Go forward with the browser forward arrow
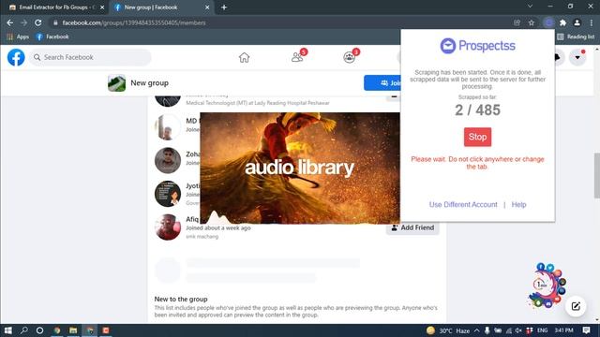This screenshot has width=600, height=337. [23, 22]
